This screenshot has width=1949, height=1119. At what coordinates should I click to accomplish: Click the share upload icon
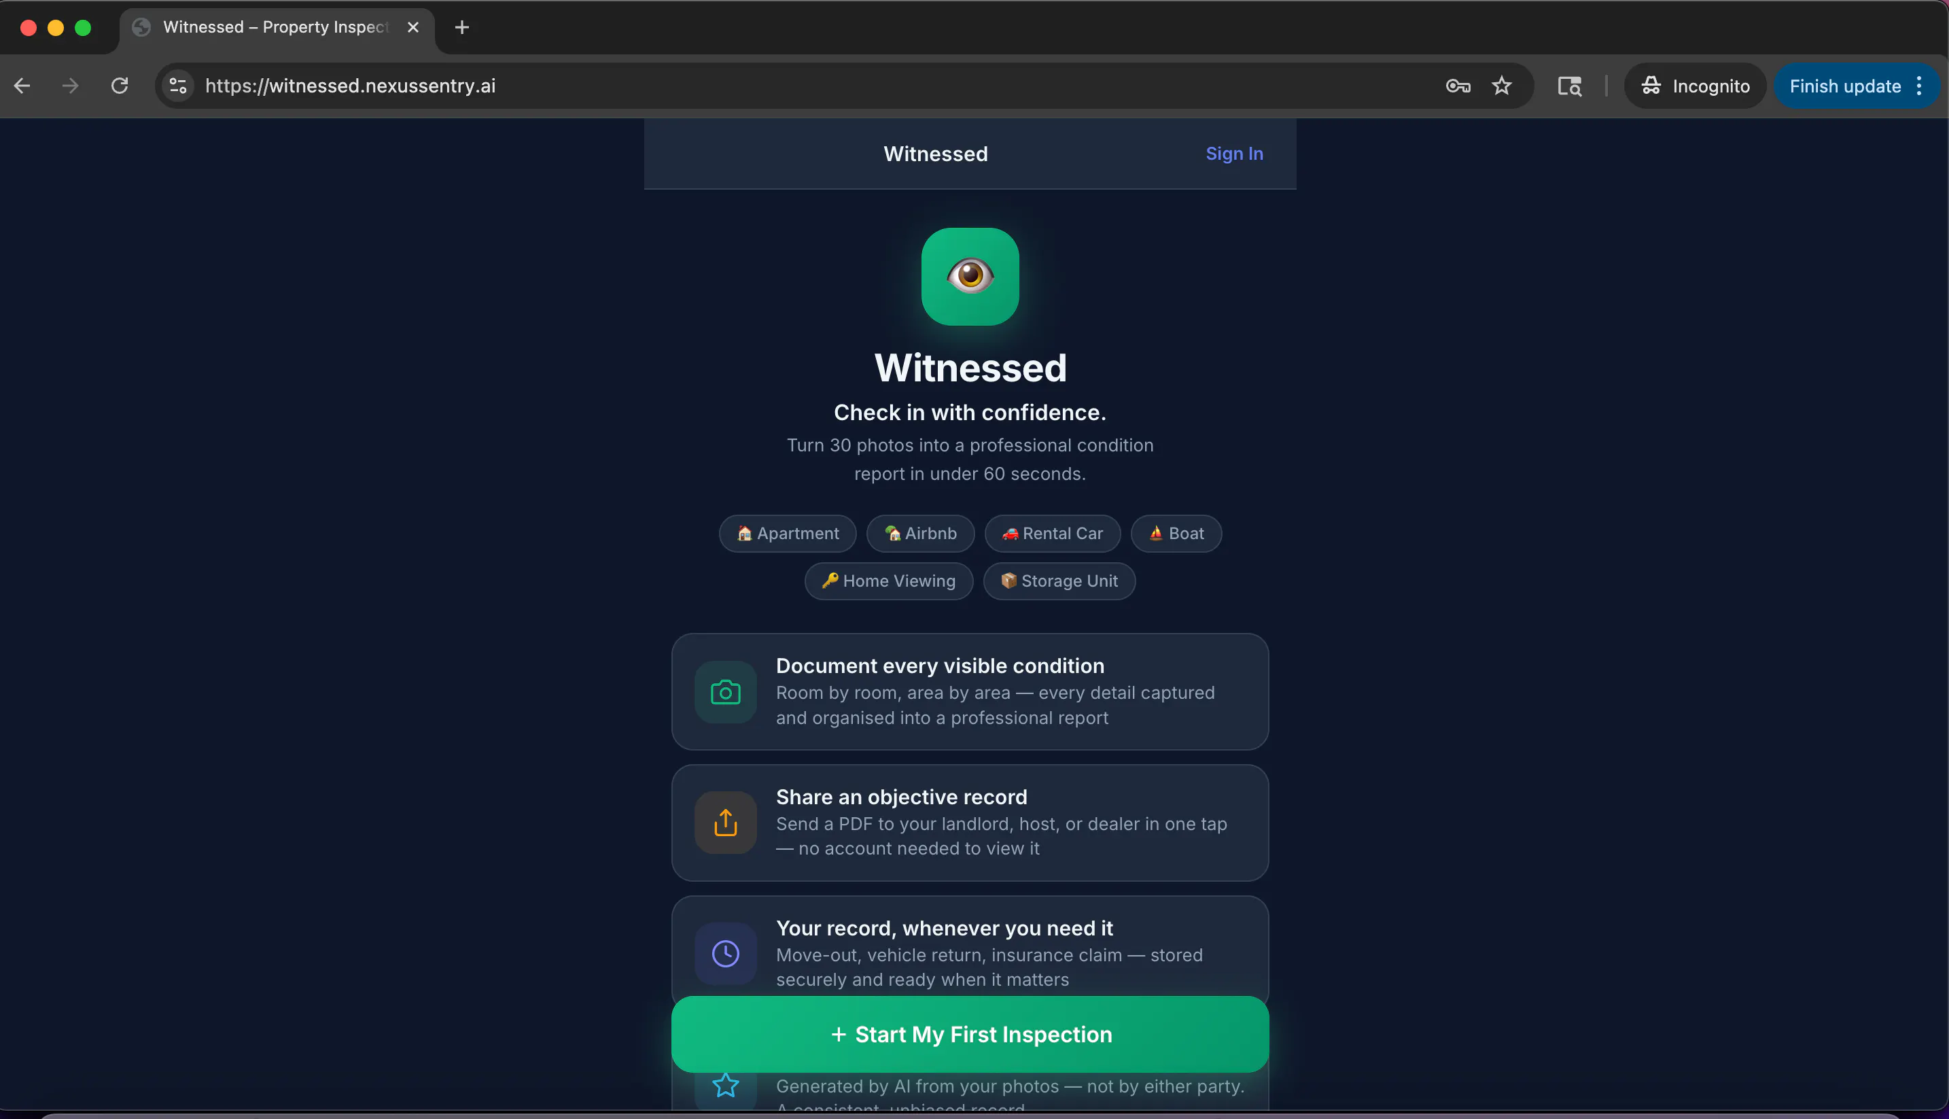click(x=725, y=823)
